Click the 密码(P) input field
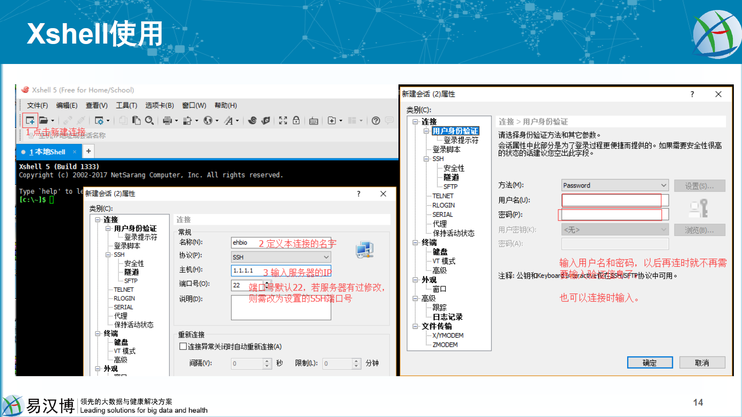 (615, 215)
